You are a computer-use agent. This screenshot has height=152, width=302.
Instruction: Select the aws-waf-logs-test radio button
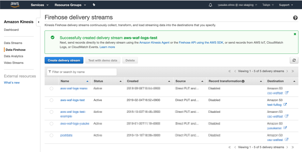[x=51, y=100]
